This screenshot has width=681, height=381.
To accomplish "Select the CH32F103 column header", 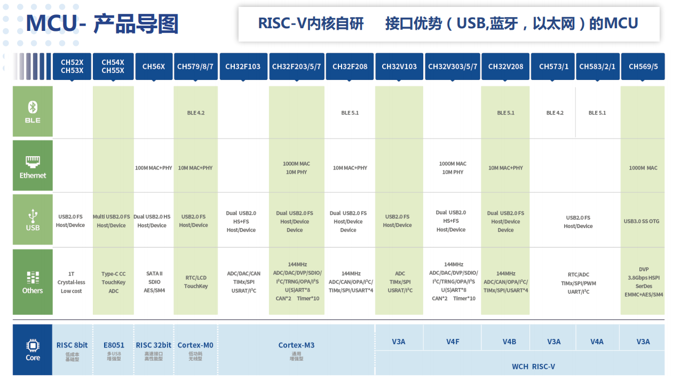I will [243, 67].
